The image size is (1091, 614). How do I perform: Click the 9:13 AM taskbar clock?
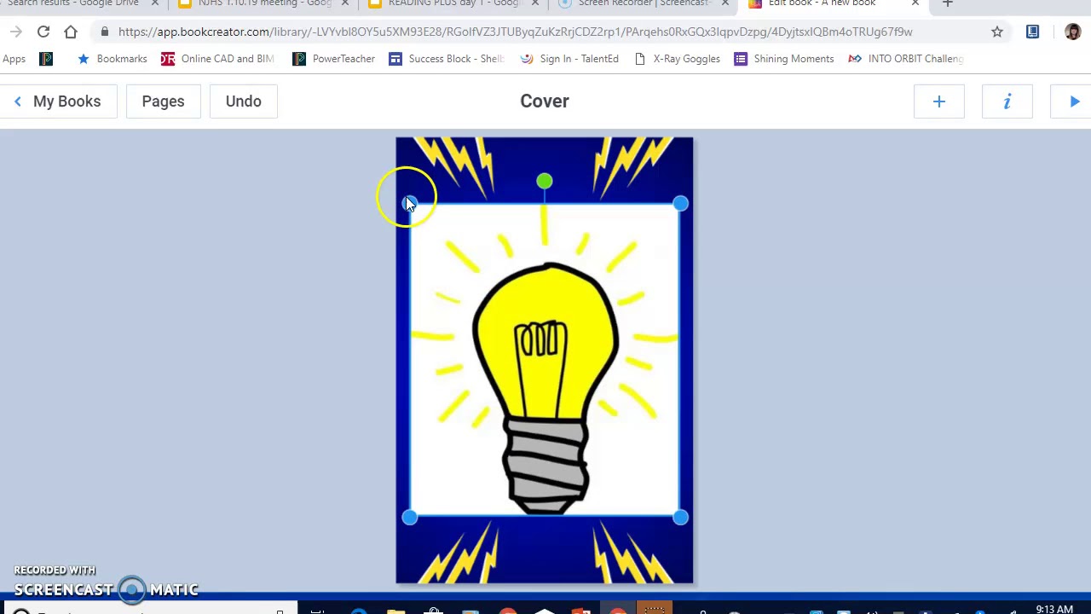(x=1054, y=609)
